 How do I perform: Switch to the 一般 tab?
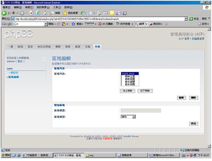tap(11, 47)
